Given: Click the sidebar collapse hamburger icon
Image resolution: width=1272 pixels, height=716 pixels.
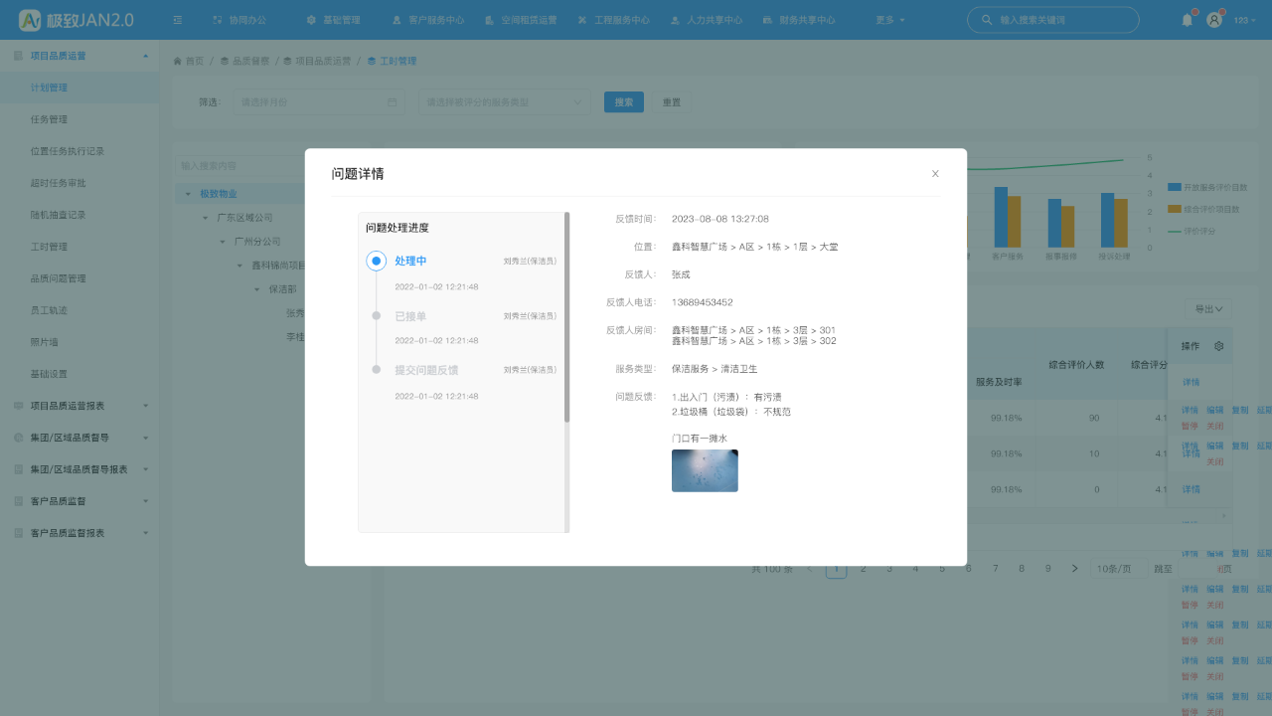Looking at the screenshot, I should click(177, 20).
